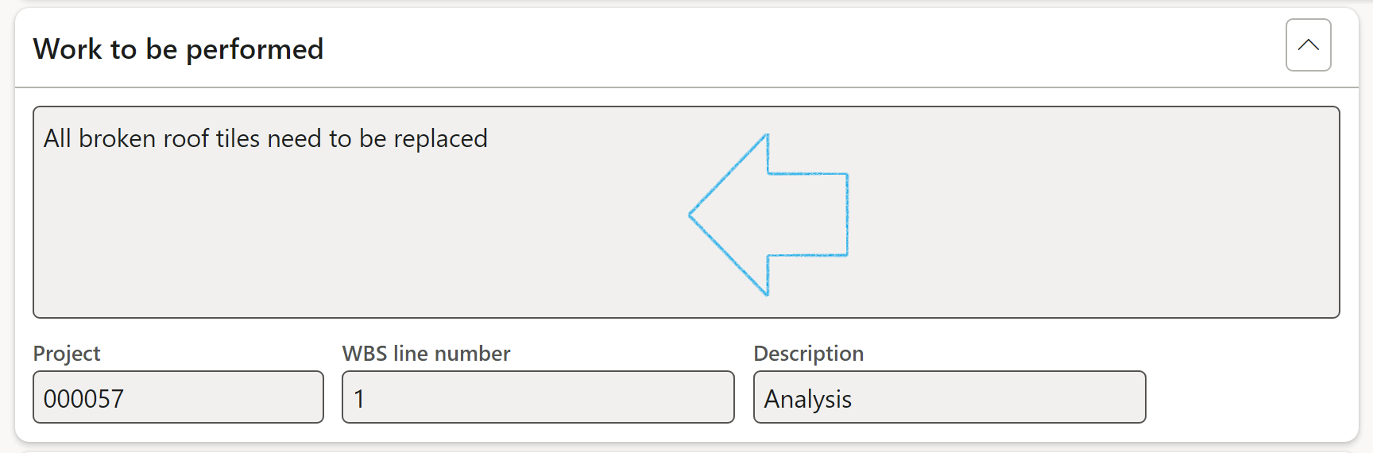
Task: Click the 'Work to be performed' heading
Action: click(x=178, y=49)
